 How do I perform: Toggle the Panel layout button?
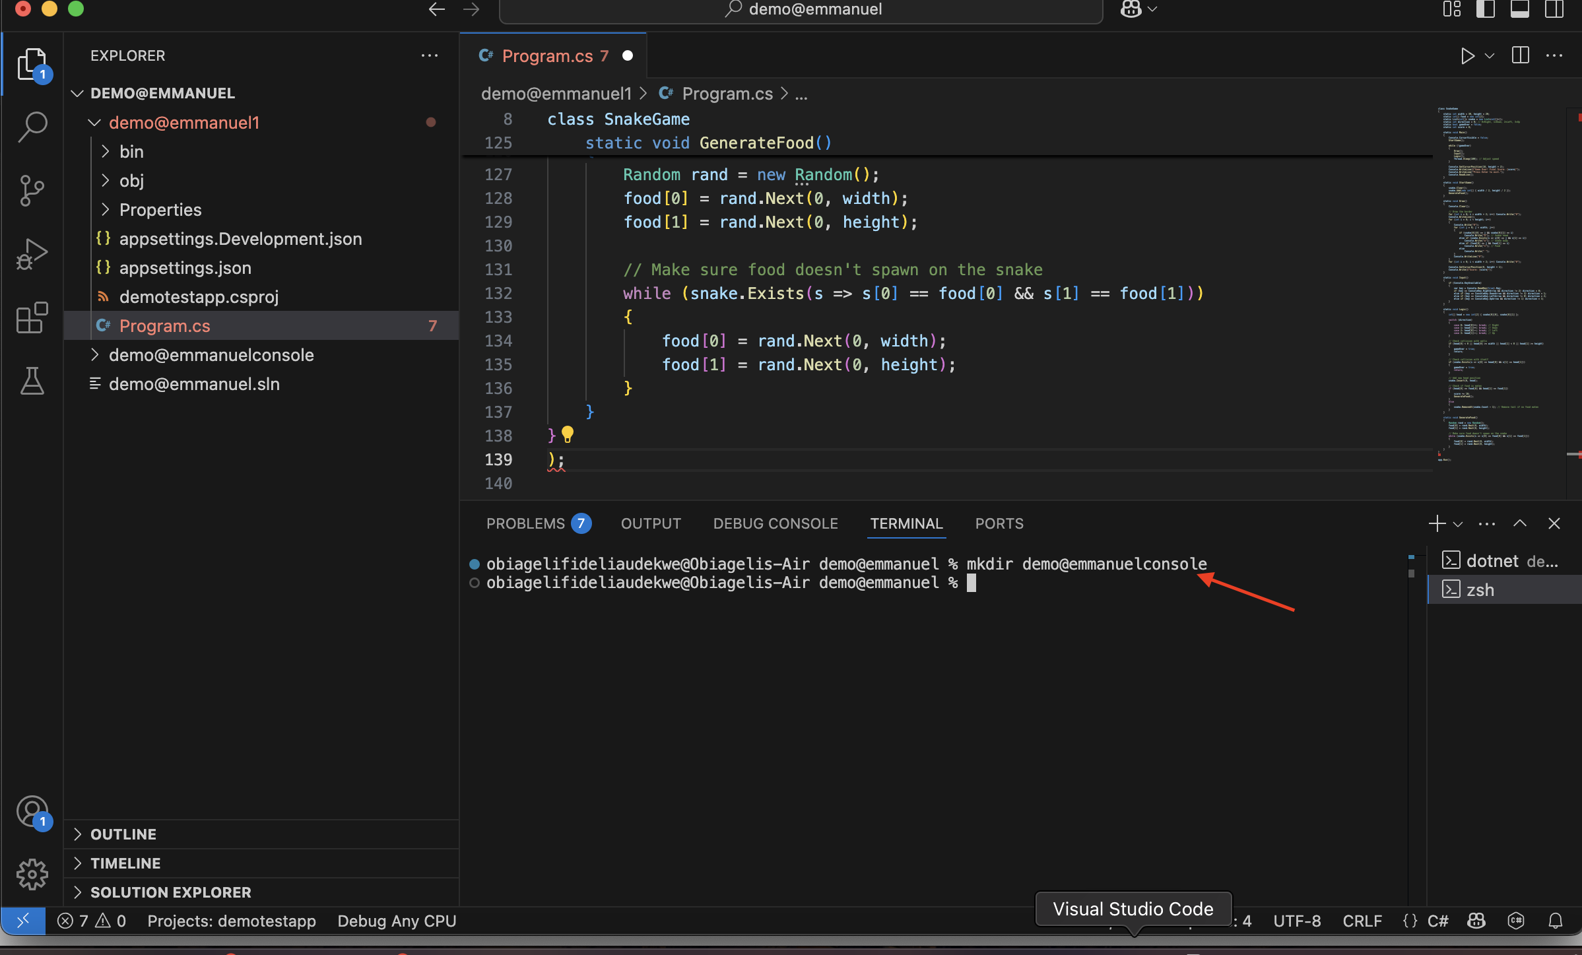pyautogui.click(x=1520, y=9)
